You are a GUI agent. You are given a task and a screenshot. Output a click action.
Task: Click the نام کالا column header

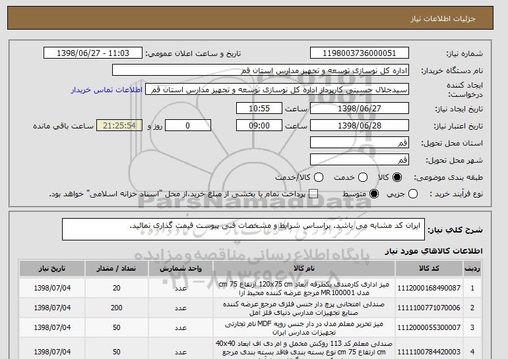[304, 269]
